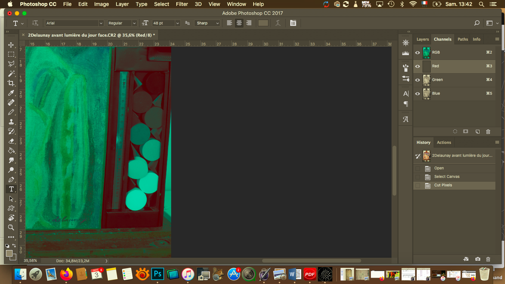Open the Regular font style dropdown
This screenshot has width=505, height=284.
(134, 23)
